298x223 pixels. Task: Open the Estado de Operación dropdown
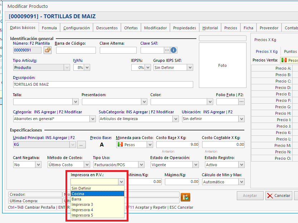pyautogui.click(x=195, y=165)
